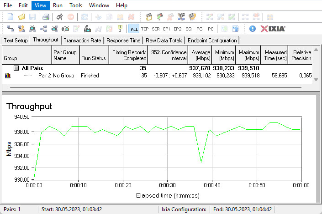Click the Timing Records Completed column header
This screenshot has width=322, height=214.
click(128, 55)
